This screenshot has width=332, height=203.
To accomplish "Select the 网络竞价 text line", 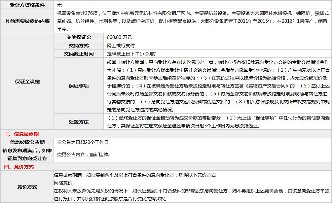I will pyautogui.click(x=63, y=183).
